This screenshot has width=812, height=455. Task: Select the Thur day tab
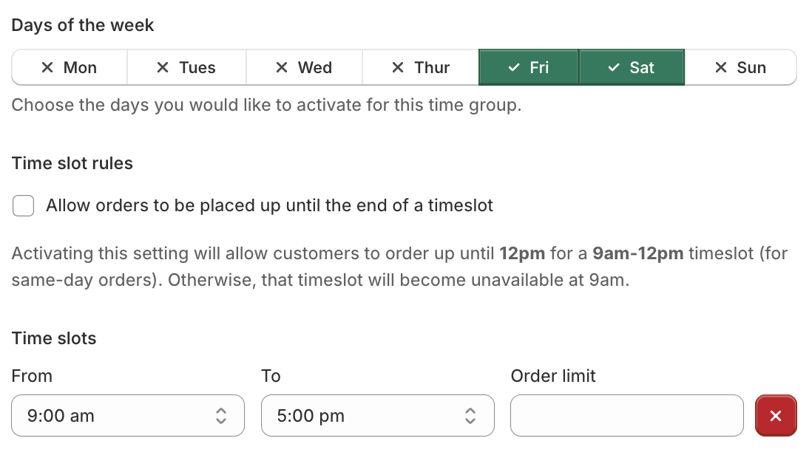pyautogui.click(x=420, y=67)
